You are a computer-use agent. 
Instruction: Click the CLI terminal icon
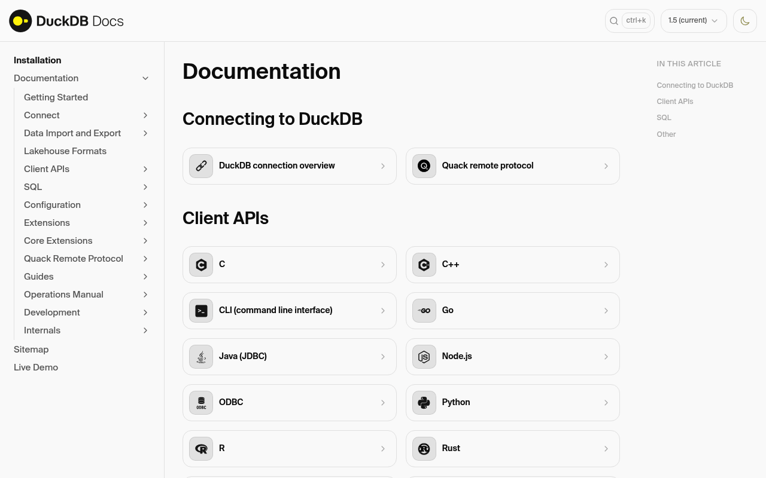[x=201, y=311]
